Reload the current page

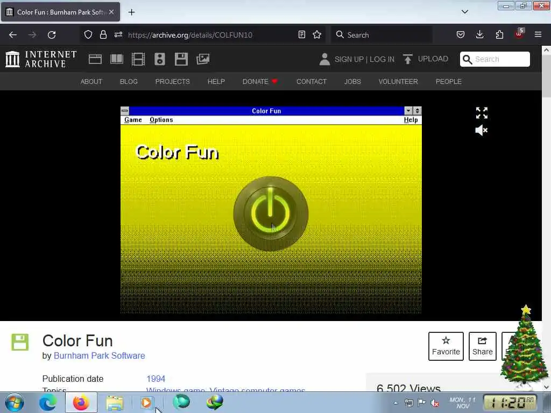52,35
